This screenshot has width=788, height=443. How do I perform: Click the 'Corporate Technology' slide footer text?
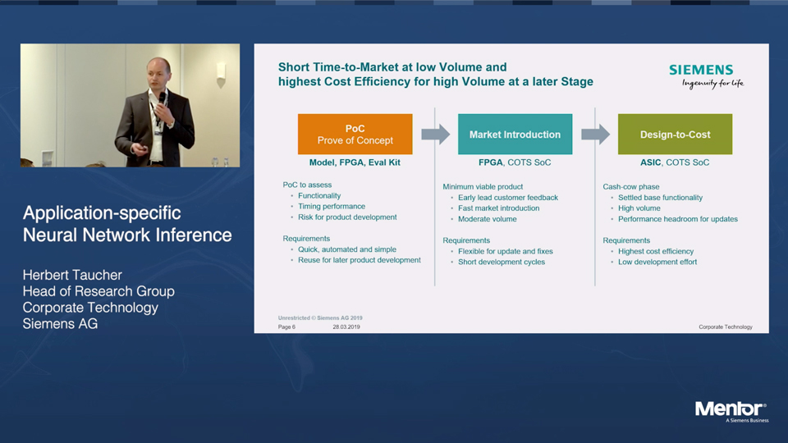725,327
